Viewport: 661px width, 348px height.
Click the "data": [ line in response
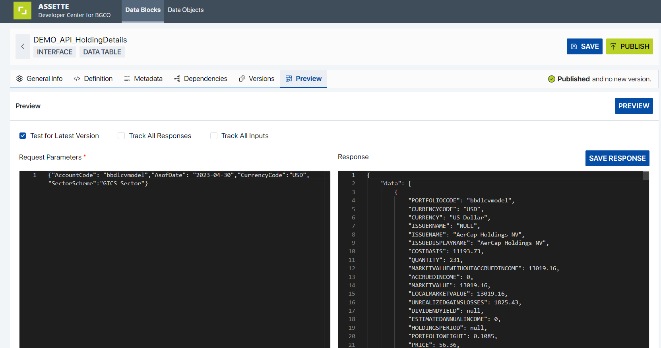(x=396, y=183)
